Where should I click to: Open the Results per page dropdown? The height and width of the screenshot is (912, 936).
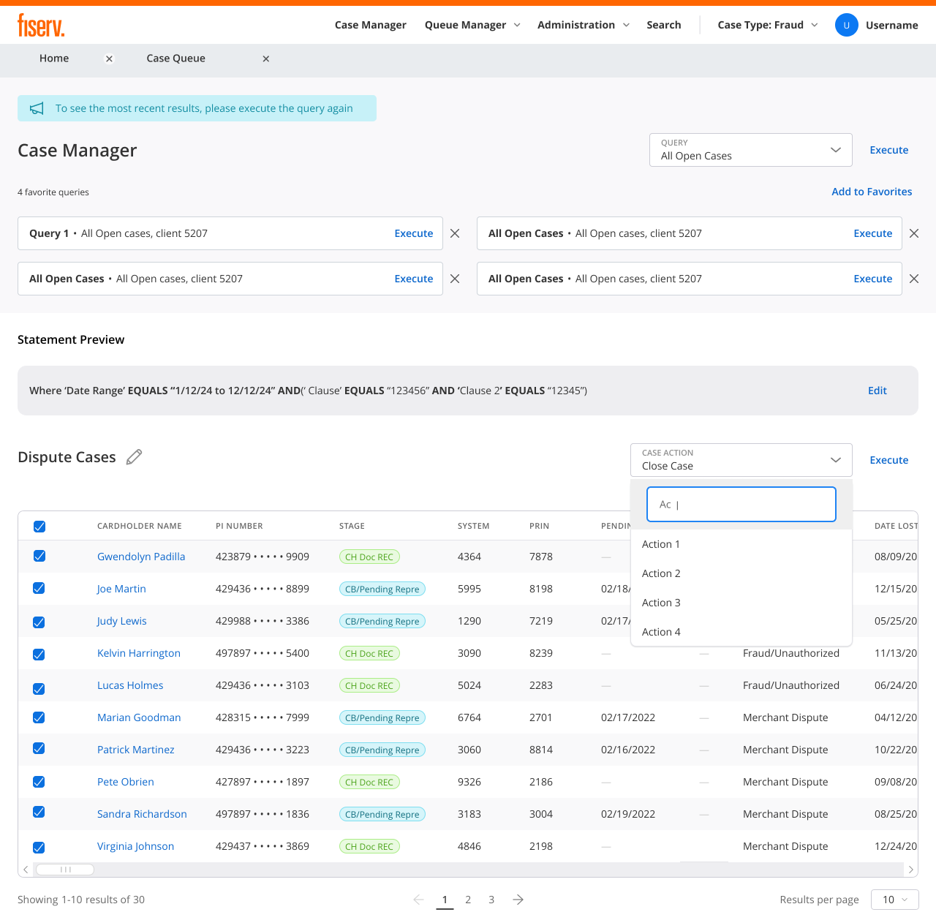[895, 900]
